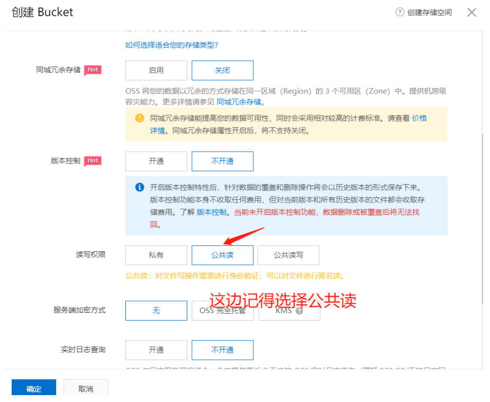
Task: Click the 实时日志查询 label
Action: tap(83, 350)
